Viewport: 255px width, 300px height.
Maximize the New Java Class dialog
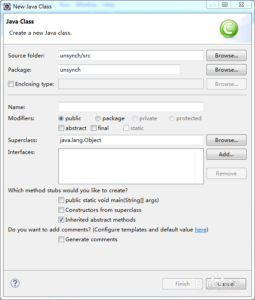click(x=225, y=4)
